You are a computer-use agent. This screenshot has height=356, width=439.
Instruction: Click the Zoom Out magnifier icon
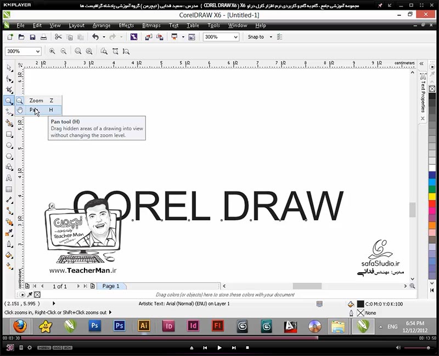pyautogui.click(x=64, y=51)
